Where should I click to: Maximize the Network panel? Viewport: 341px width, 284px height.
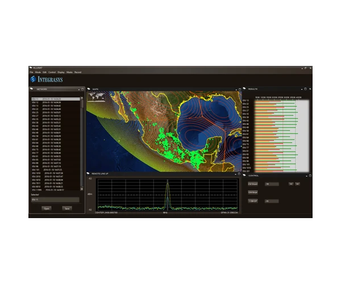(x=82, y=89)
